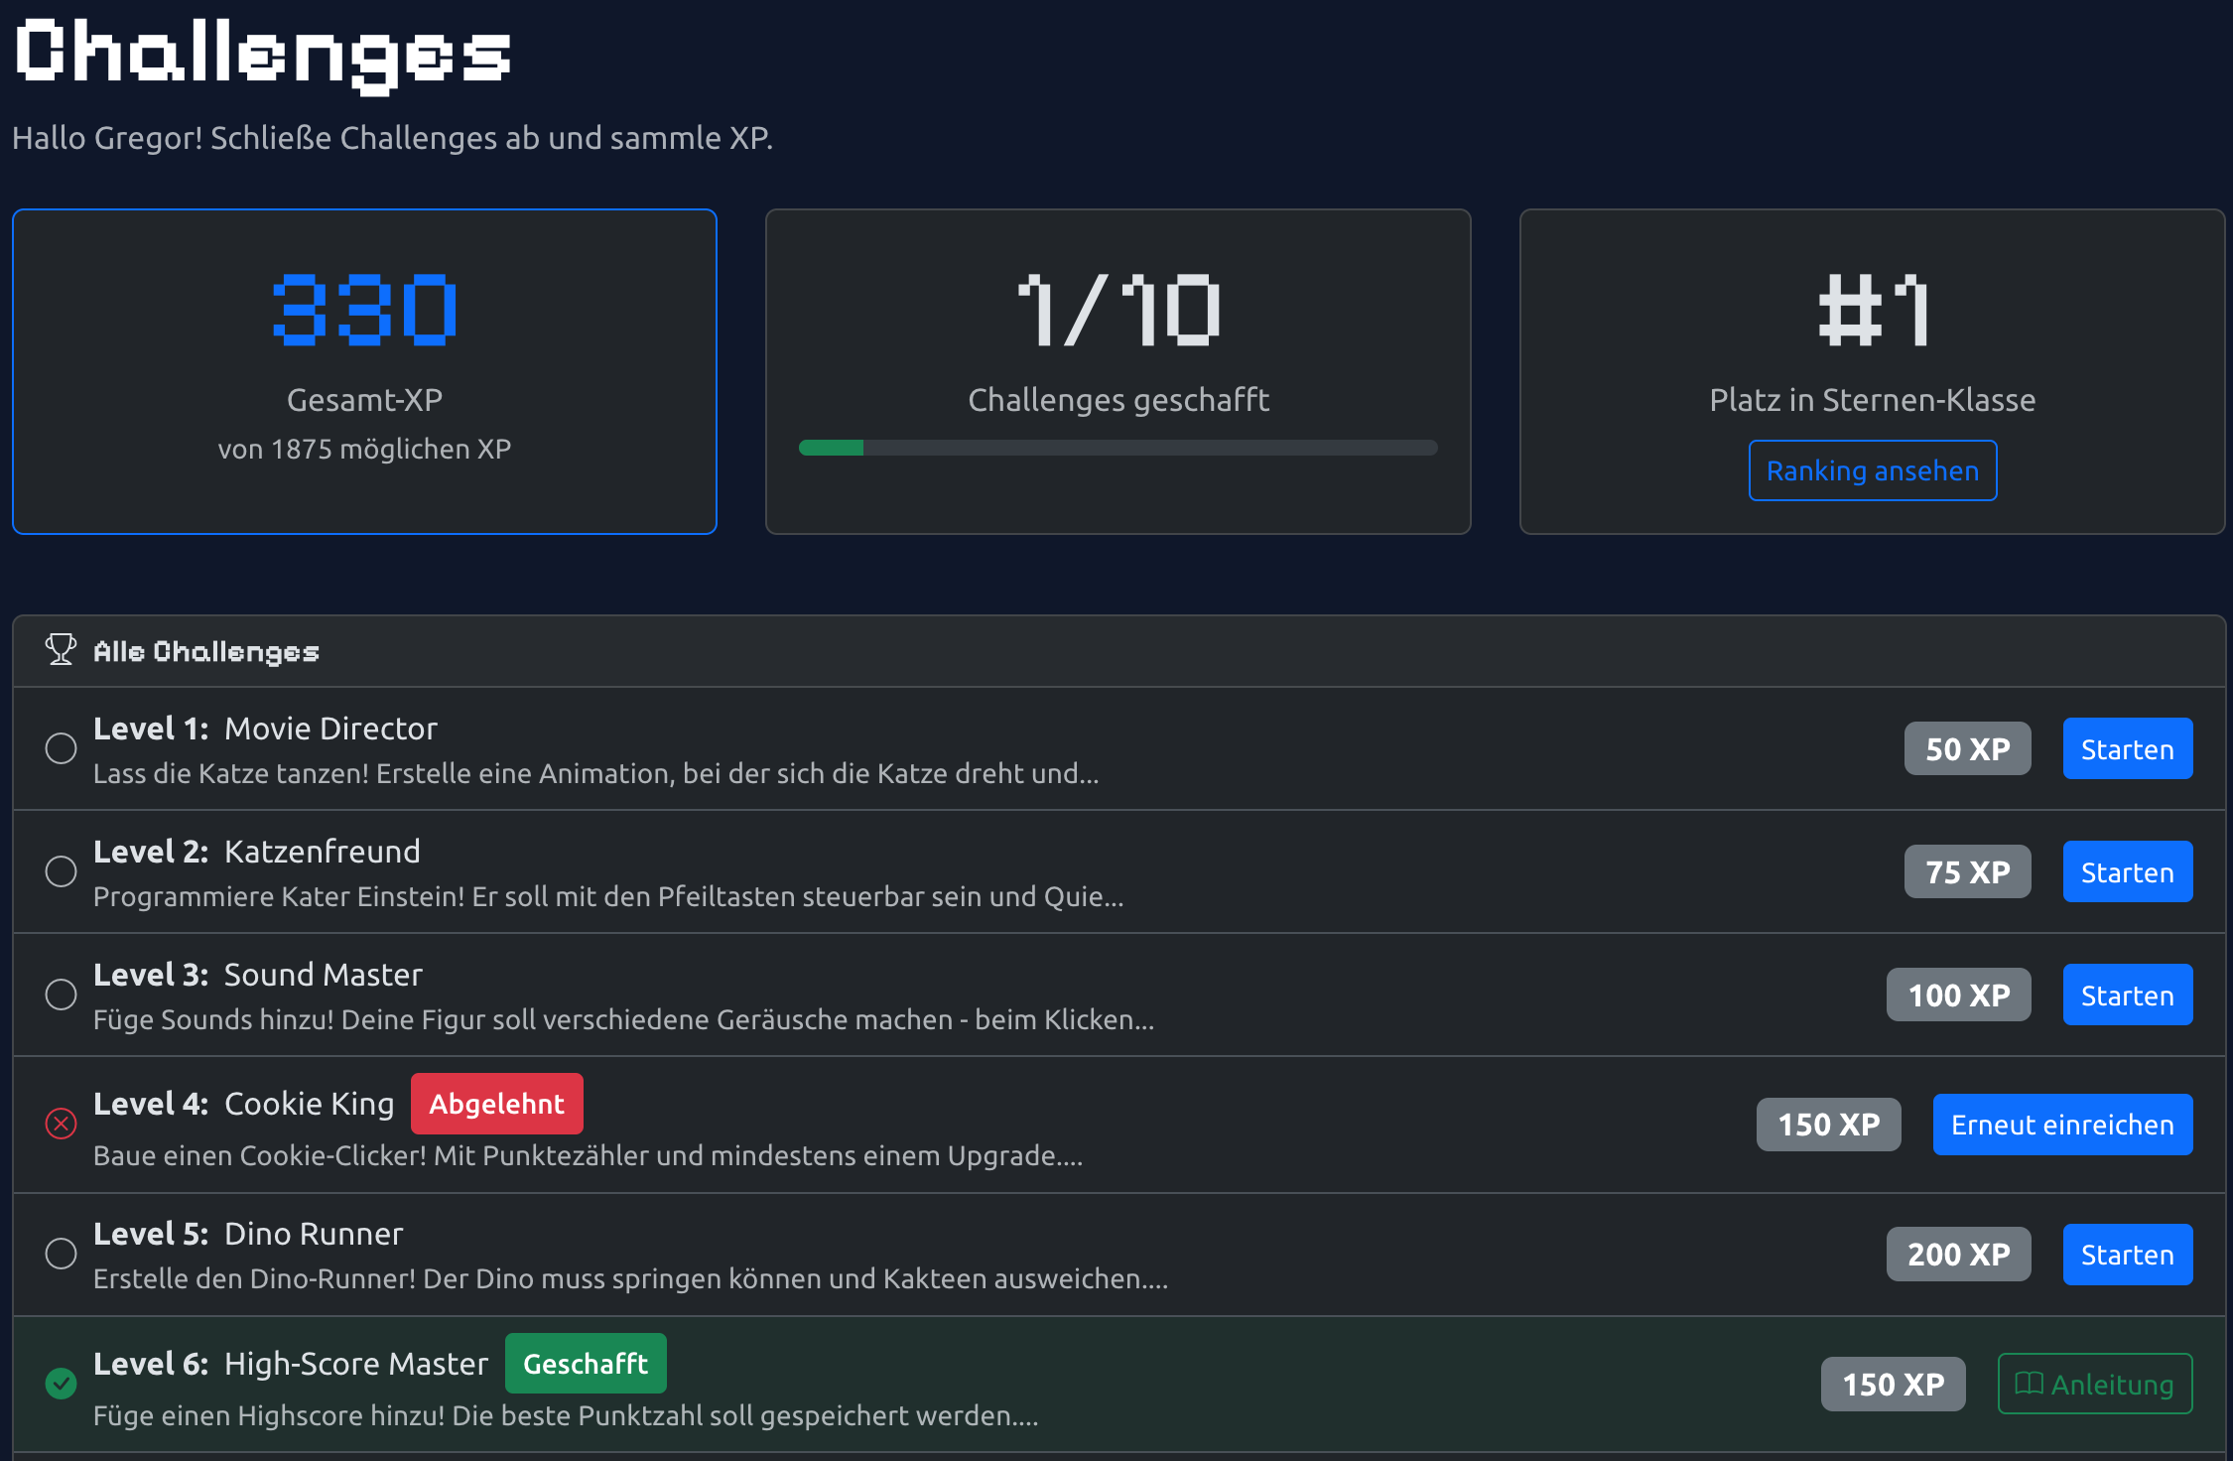
Task: Start the Sound Master challenge
Action: tap(2127, 995)
